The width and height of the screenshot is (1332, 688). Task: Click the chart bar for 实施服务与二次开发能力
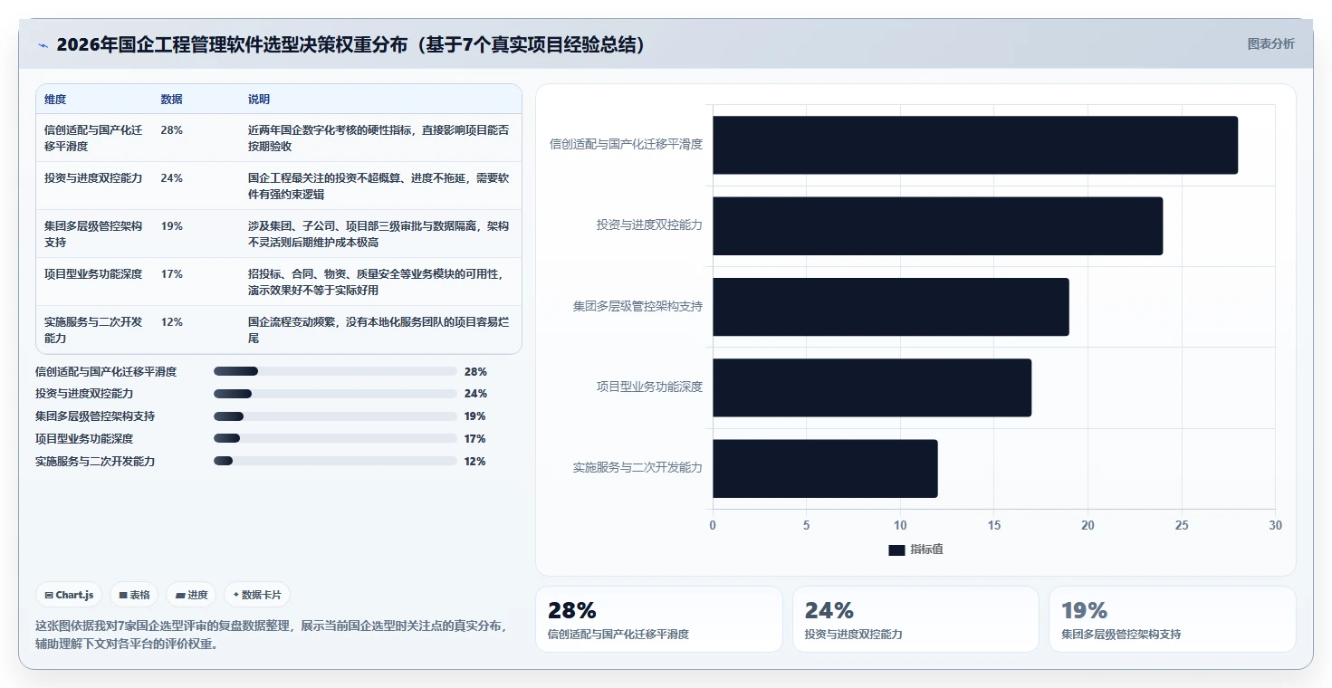[x=825, y=468]
